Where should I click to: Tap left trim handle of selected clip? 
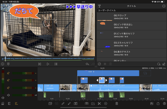click(x=97, y=80)
